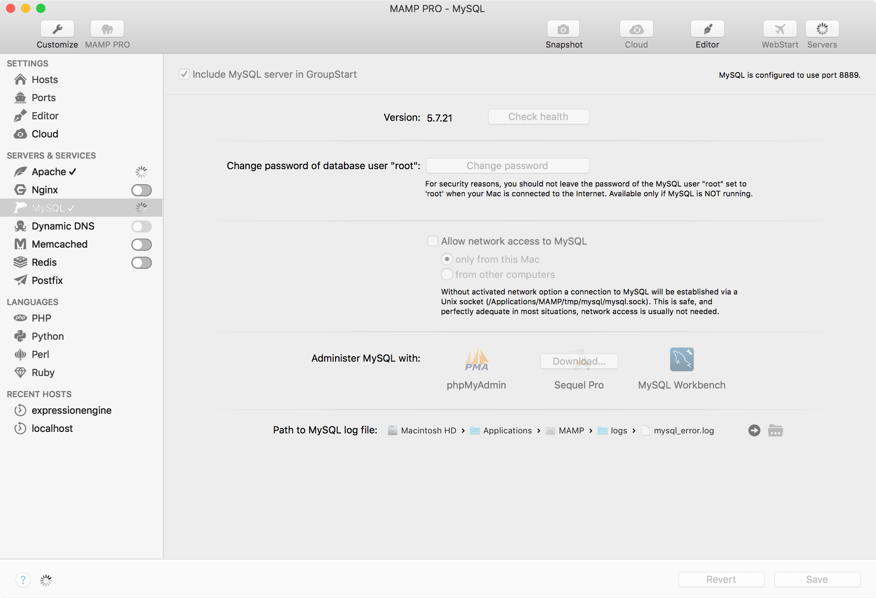
Task: Select from other computers radio option
Action: (x=447, y=274)
